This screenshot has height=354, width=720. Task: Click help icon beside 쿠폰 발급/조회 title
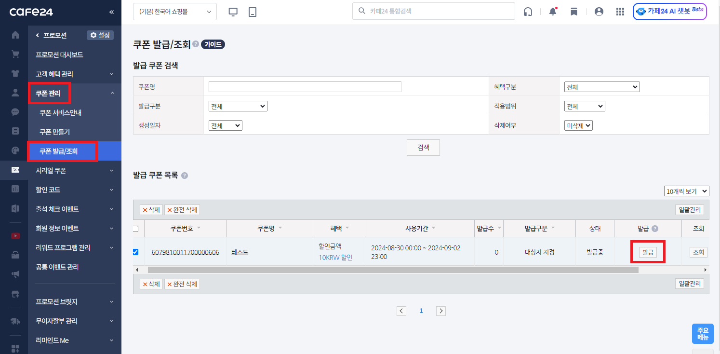tap(196, 44)
